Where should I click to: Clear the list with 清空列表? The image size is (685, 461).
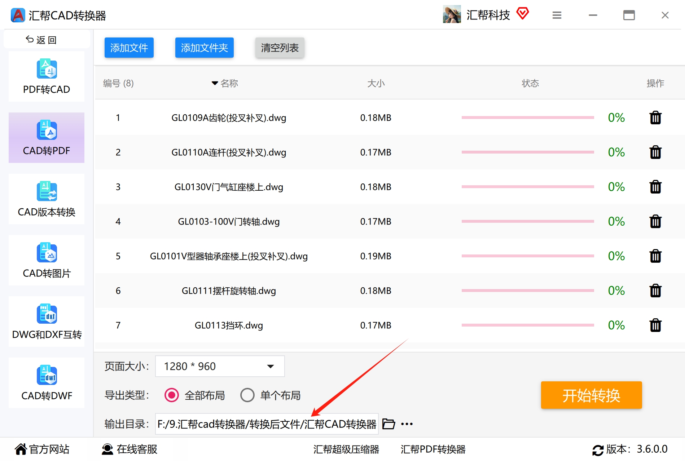click(280, 48)
